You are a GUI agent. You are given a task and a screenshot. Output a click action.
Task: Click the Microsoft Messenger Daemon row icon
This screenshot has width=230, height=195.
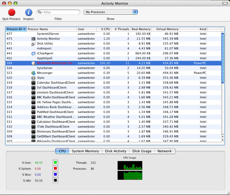click(x=33, y=63)
